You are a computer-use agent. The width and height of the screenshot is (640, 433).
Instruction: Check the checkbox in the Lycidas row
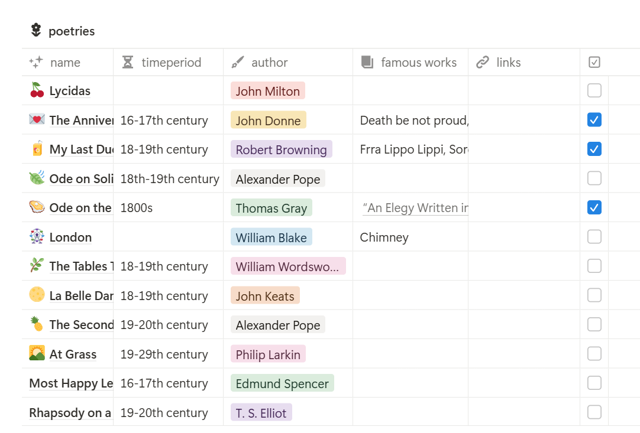coord(594,90)
